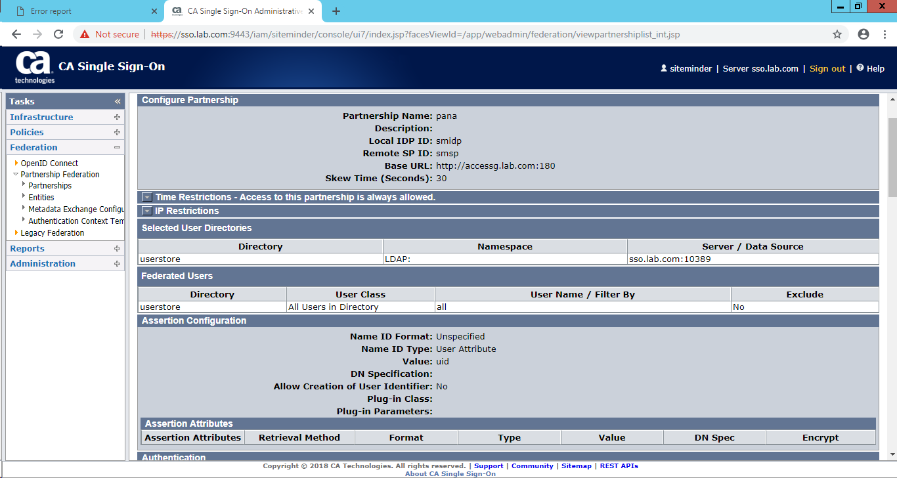897x478 pixels.
Task: Open the browser profile menu
Action: coord(863,34)
